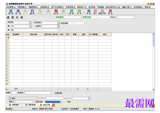Click the 金额 column header

point(84,34)
